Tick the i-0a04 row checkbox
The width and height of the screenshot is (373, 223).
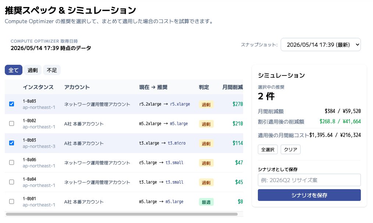click(11, 182)
